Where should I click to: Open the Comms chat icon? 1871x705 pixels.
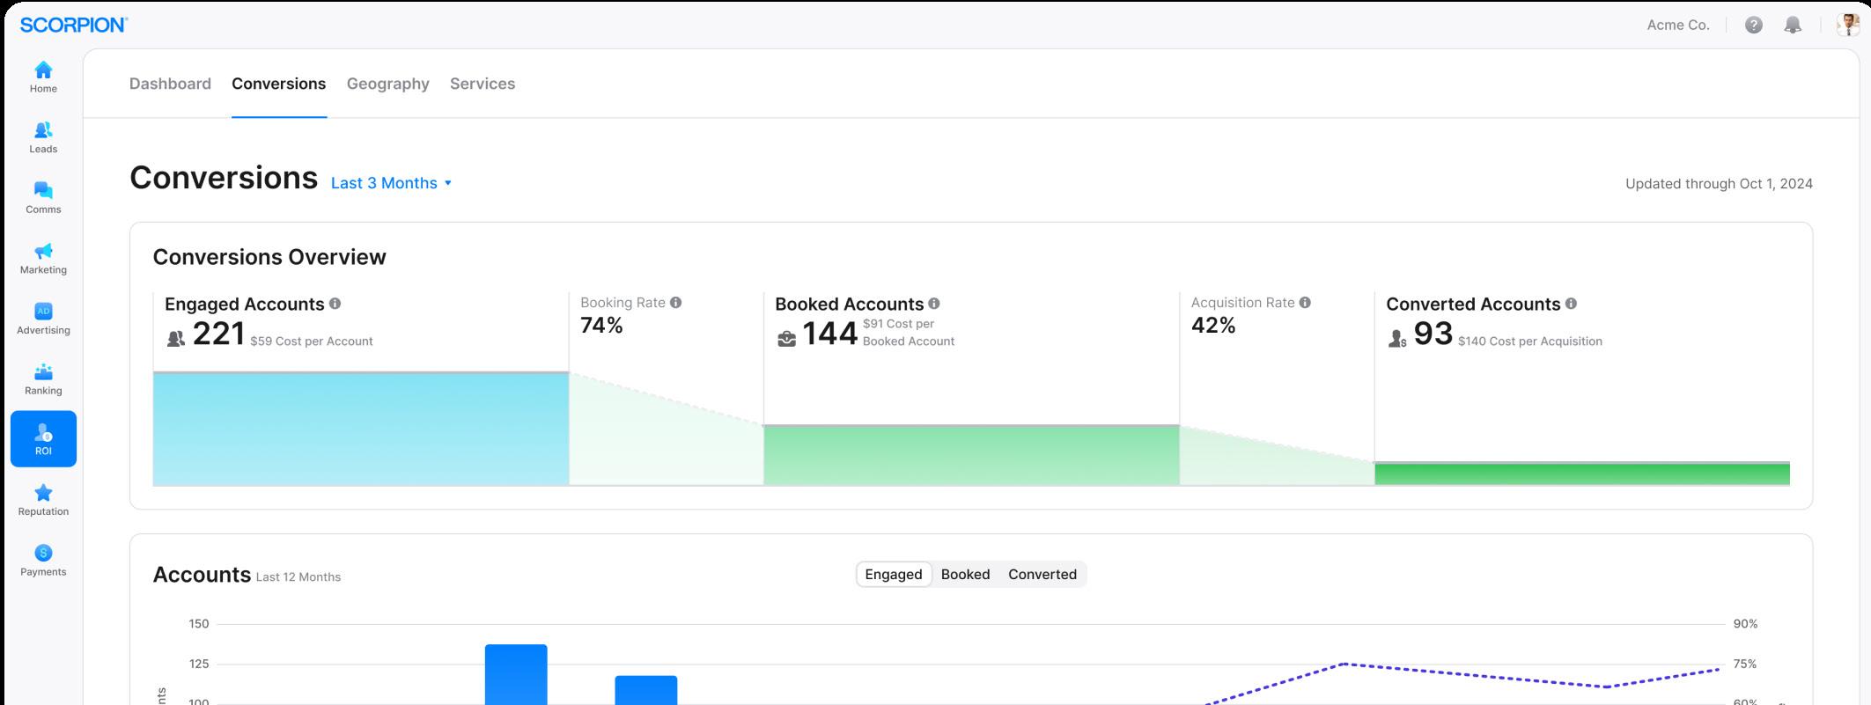click(43, 190)
